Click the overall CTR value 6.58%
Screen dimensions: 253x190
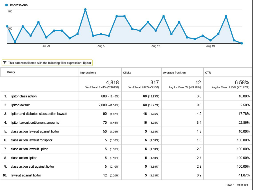(x=242, y=83)
